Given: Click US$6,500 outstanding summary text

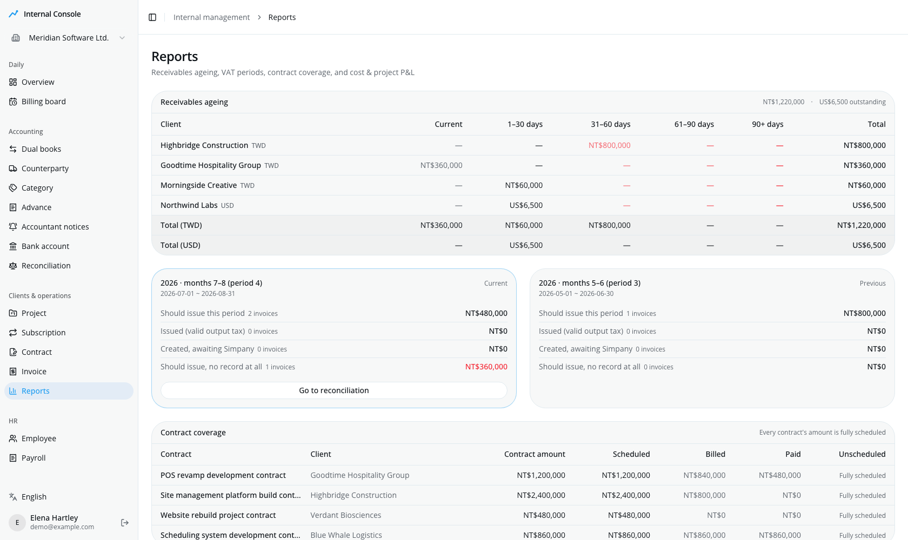Looking at the screenshot, I should tap(852, 102).
